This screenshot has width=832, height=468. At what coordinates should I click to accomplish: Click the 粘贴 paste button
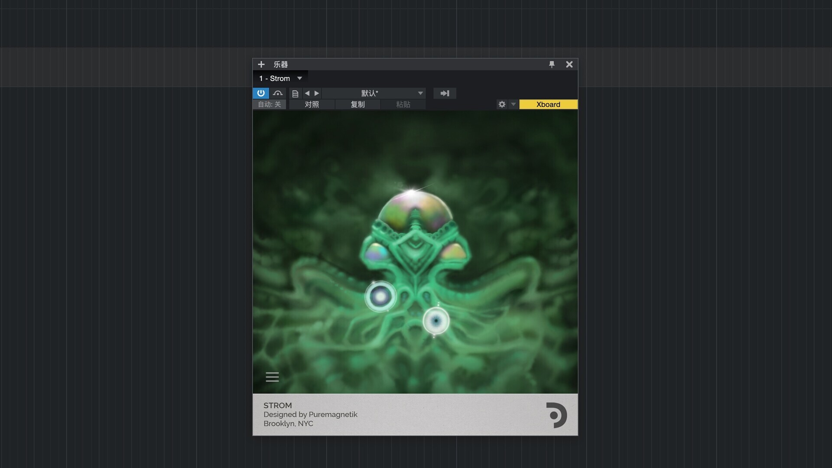[x=403, y=104]
